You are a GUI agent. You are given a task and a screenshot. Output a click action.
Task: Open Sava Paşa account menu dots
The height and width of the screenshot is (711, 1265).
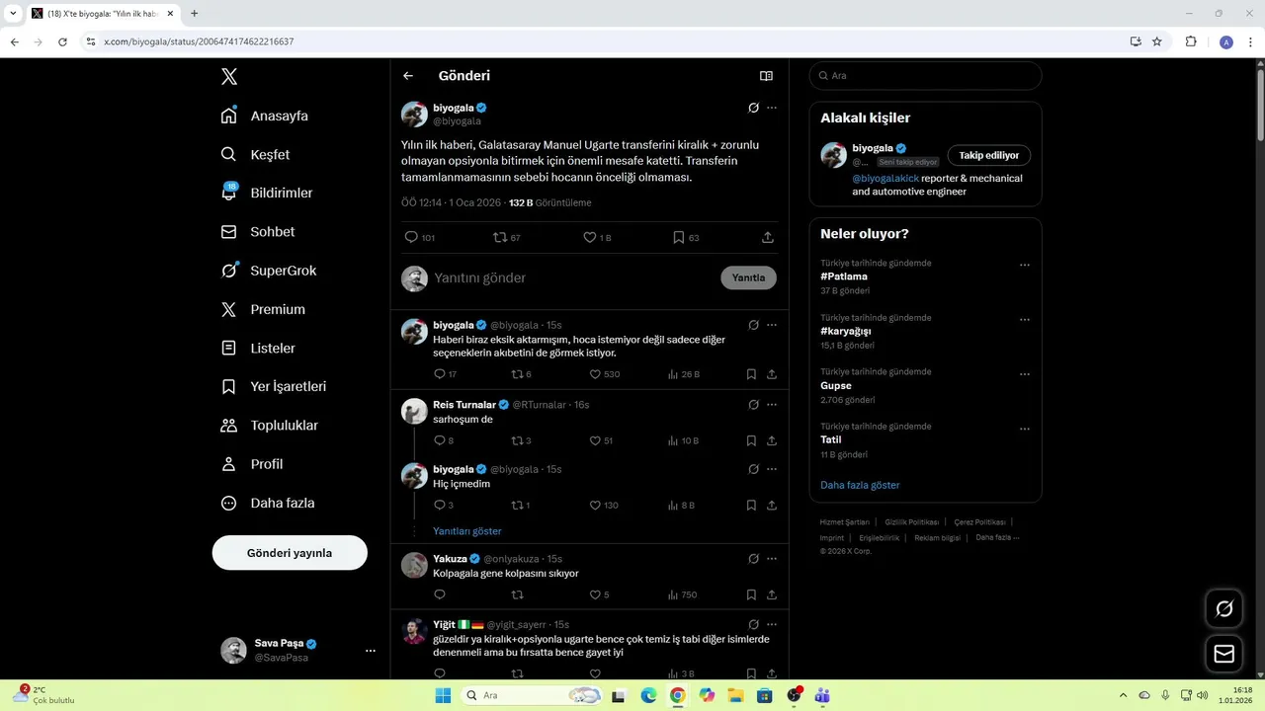tap(371, 651)
